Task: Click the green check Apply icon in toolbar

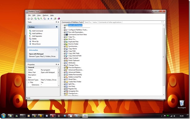Action: pyautogui.click(x=29, y=19)
